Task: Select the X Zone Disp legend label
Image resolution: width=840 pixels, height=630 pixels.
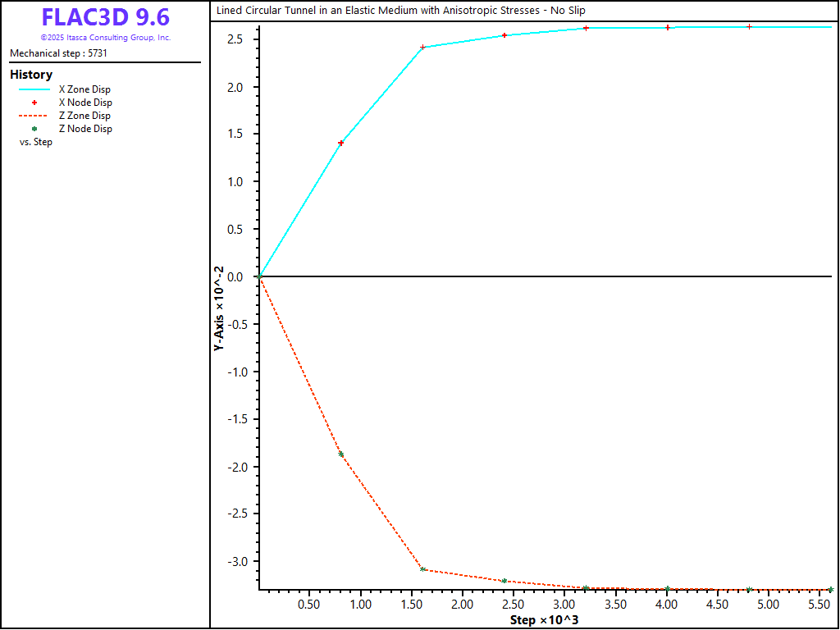Action: (84, 89)
